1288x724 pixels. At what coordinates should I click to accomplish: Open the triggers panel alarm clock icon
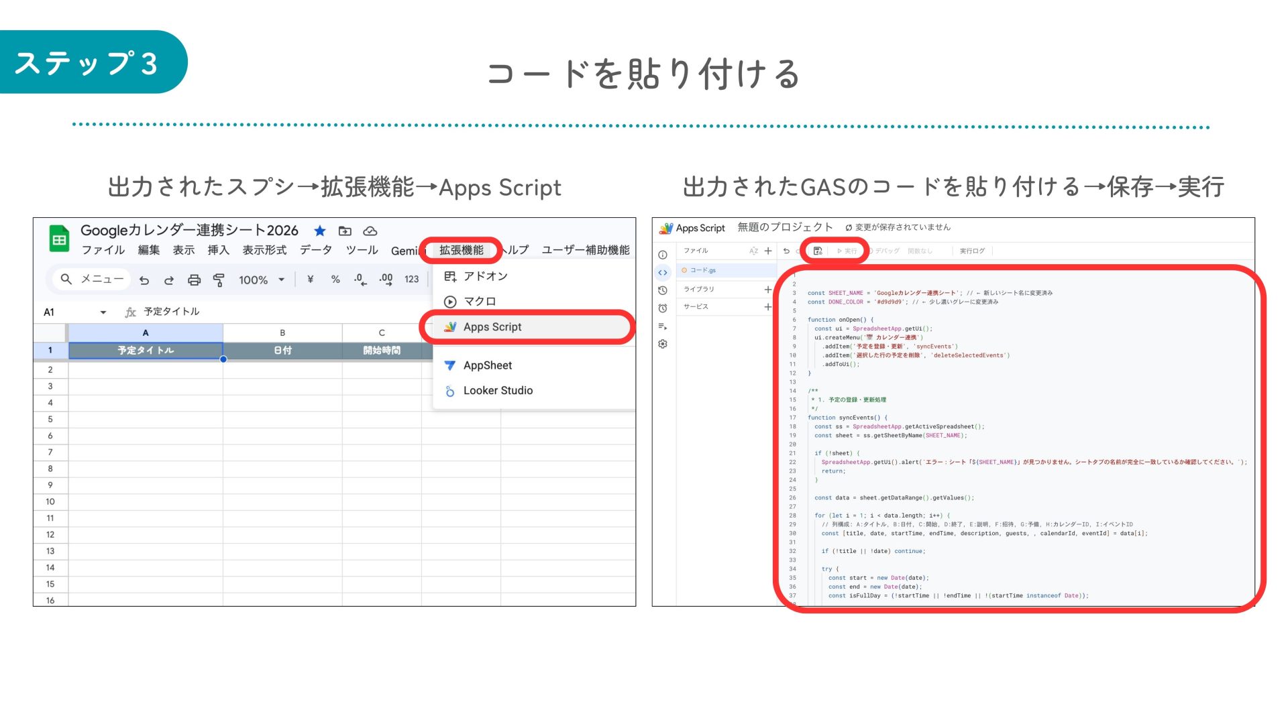663,308
